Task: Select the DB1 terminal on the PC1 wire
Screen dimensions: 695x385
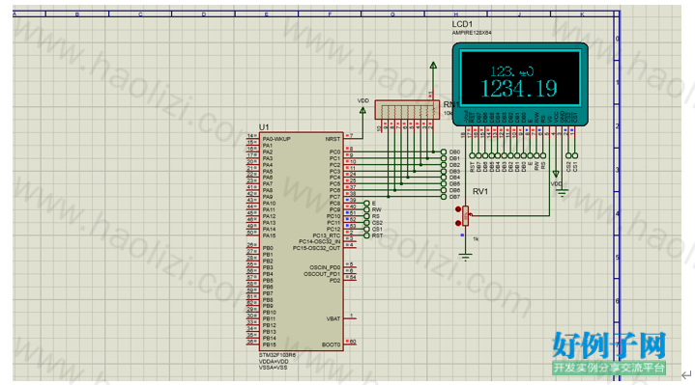Action: (x=444, y=158)
